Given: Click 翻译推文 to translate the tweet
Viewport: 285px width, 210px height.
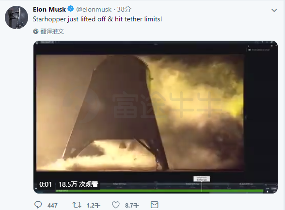Looking at the screenshot, I should 52,31.
